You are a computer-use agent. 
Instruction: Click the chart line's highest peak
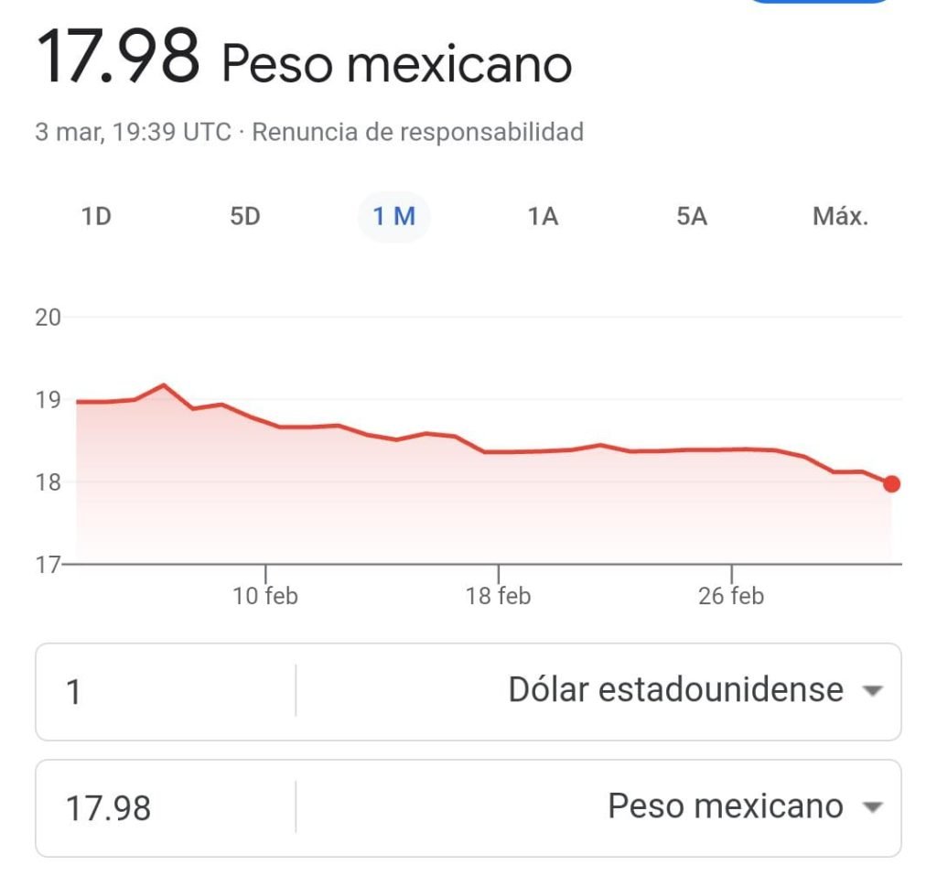pos(164,385)
